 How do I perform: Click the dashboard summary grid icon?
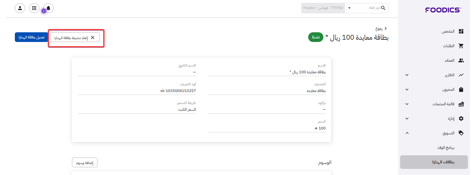[x=461, y=31]
